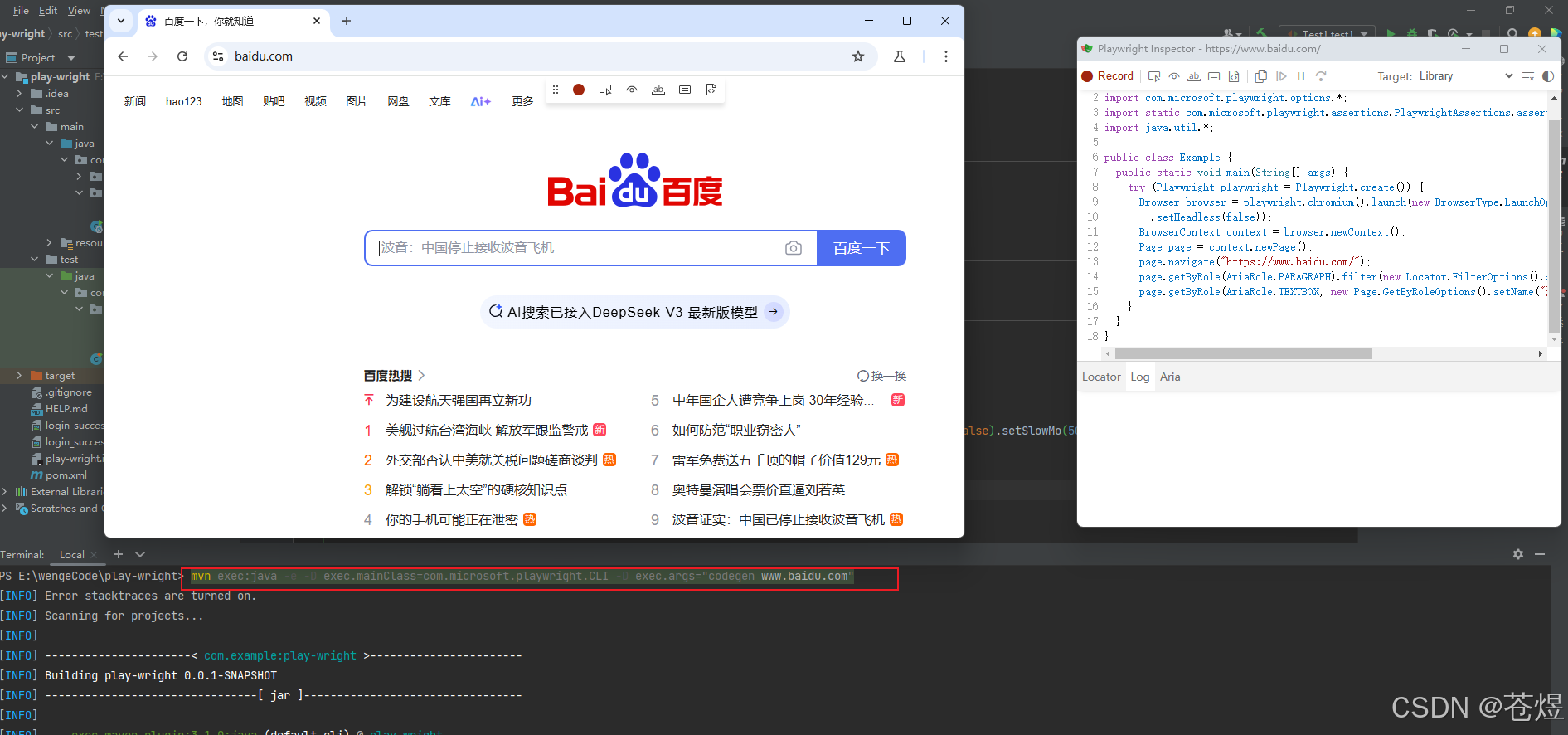Refresh hot searches with 换一换
Image resolution: width=1568 pixels, height=735 pixels.
pyautogui.click(x=881, y=376)
